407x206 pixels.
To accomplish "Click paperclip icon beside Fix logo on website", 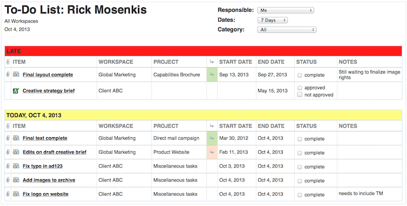I will [8, 194].
